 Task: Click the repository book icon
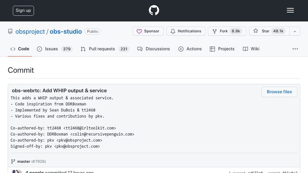tap(10, 31)
